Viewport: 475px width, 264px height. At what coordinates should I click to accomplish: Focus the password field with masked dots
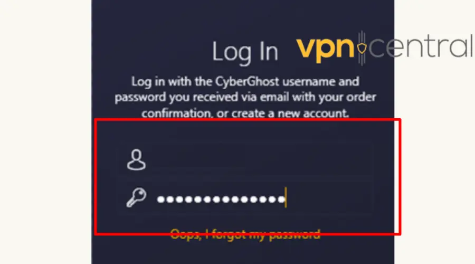pos(245,198)
